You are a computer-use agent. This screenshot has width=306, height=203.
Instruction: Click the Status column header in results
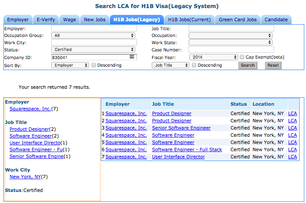[239, 104]
